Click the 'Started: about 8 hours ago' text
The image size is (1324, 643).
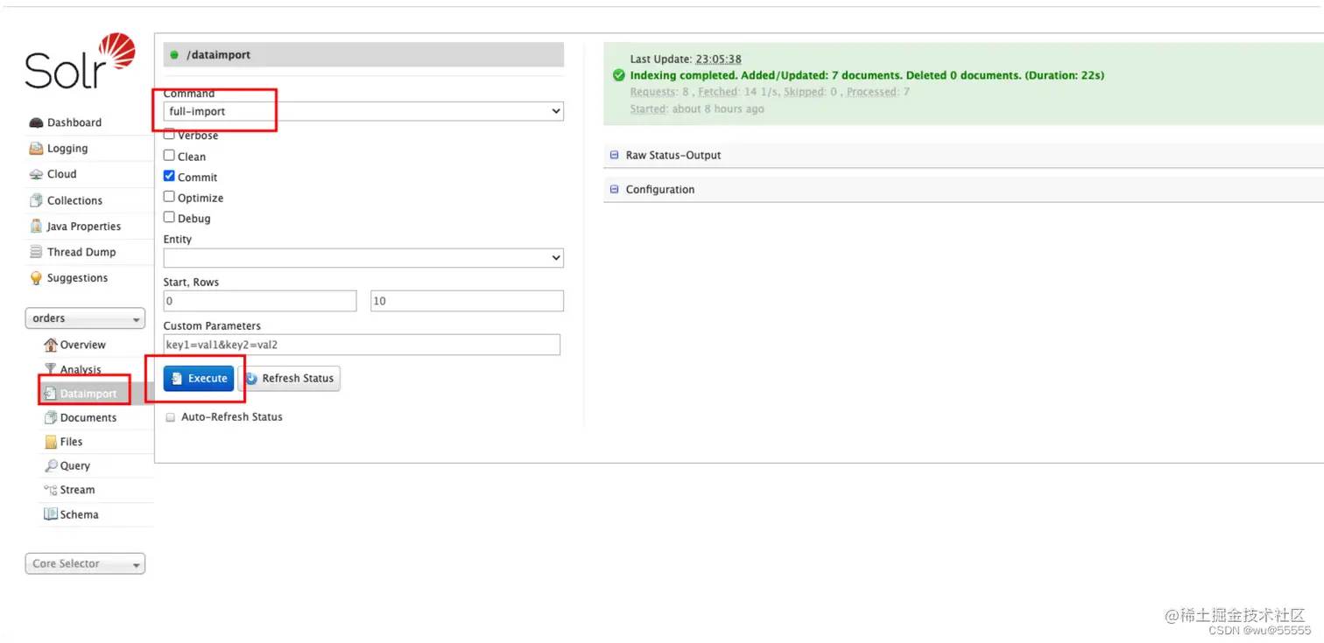[x=697, y=109]
